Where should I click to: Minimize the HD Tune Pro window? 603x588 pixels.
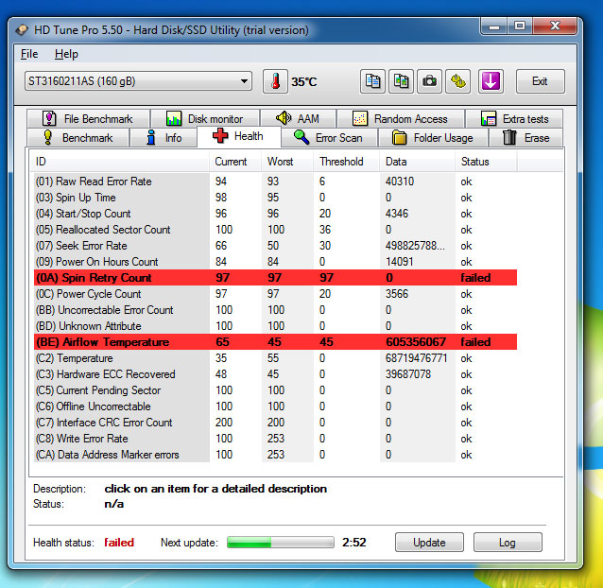click(x=494, y=26)
